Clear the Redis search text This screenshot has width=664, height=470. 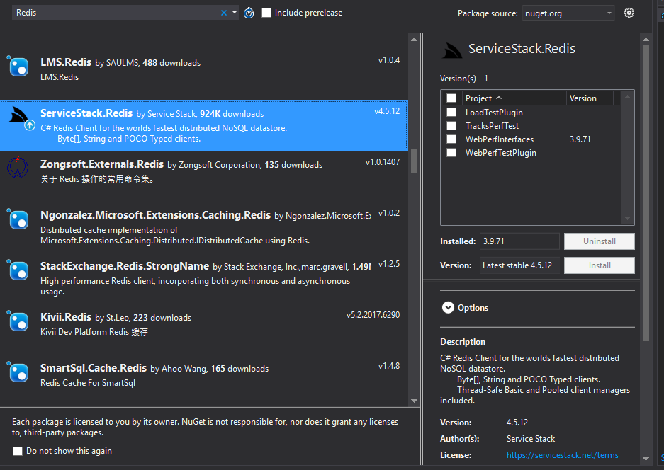click(224, 13)
